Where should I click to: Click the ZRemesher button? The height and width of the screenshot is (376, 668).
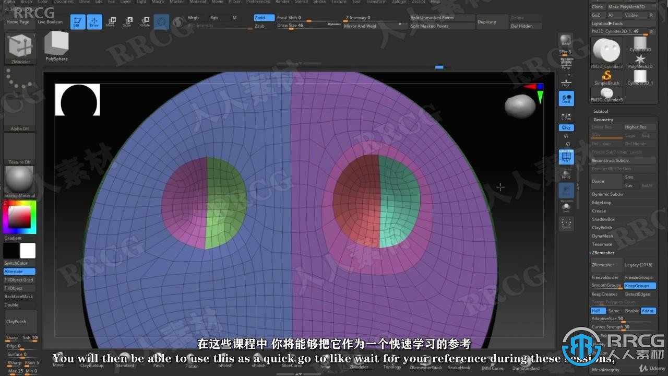606,265
